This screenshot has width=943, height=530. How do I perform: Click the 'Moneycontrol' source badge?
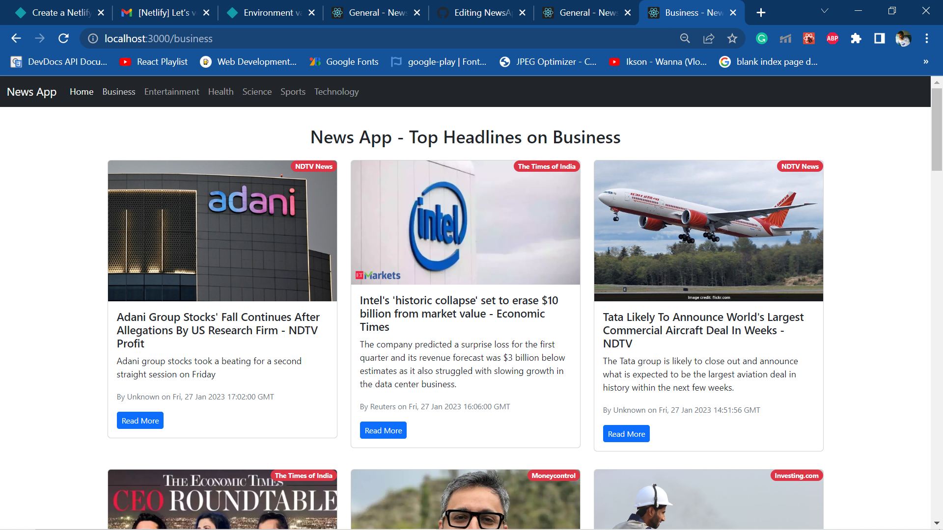554,476
